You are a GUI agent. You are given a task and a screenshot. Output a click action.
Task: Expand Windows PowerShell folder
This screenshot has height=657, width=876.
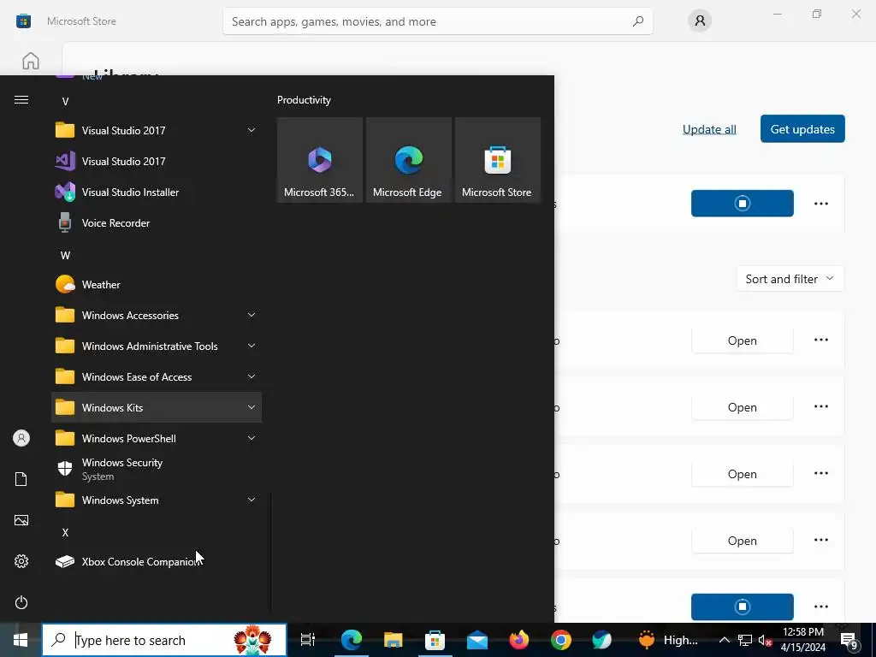pyautogui.click(x=157, y=438)
